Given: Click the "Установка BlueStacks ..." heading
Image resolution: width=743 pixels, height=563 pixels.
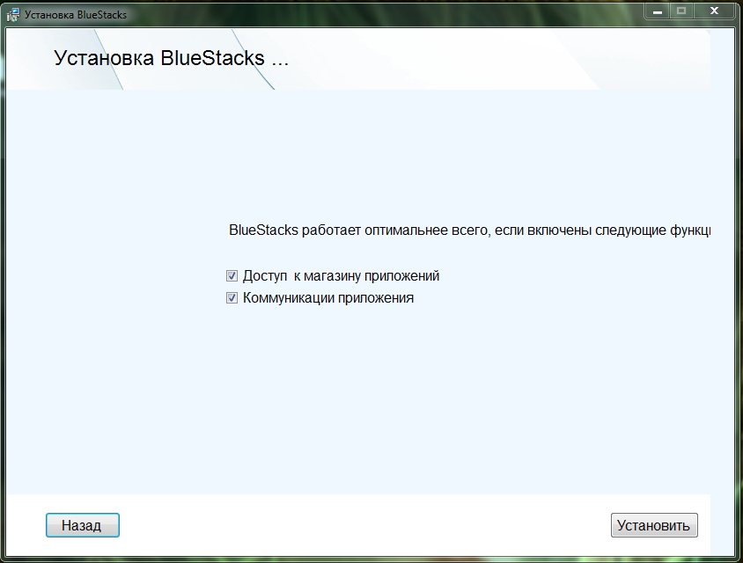Looking at the screenshot, I should 171,58.
